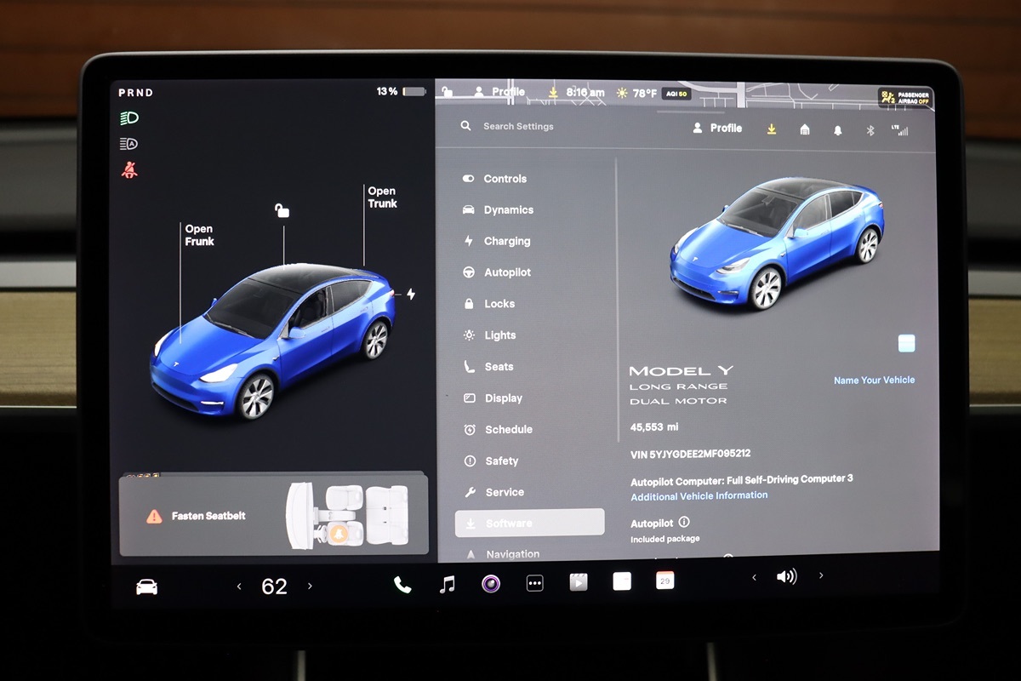Tap the unlock padlock above the car
Image resolution: width=1021 pixels, height=681 pixels.
(282, 209)
